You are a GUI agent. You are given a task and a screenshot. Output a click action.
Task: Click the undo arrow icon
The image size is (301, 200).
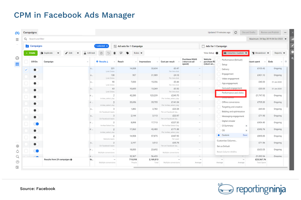108,53
